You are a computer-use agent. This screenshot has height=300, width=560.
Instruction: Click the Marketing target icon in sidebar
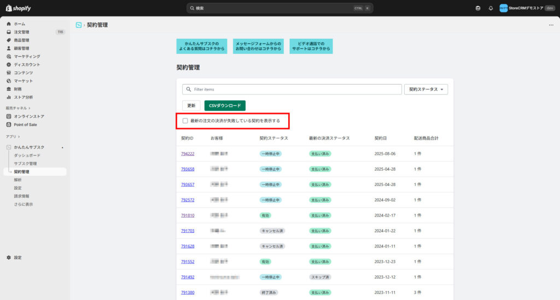point(9,57)
